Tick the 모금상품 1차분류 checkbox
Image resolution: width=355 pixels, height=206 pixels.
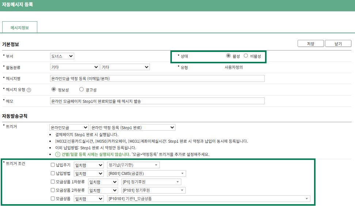click(53, 181)
